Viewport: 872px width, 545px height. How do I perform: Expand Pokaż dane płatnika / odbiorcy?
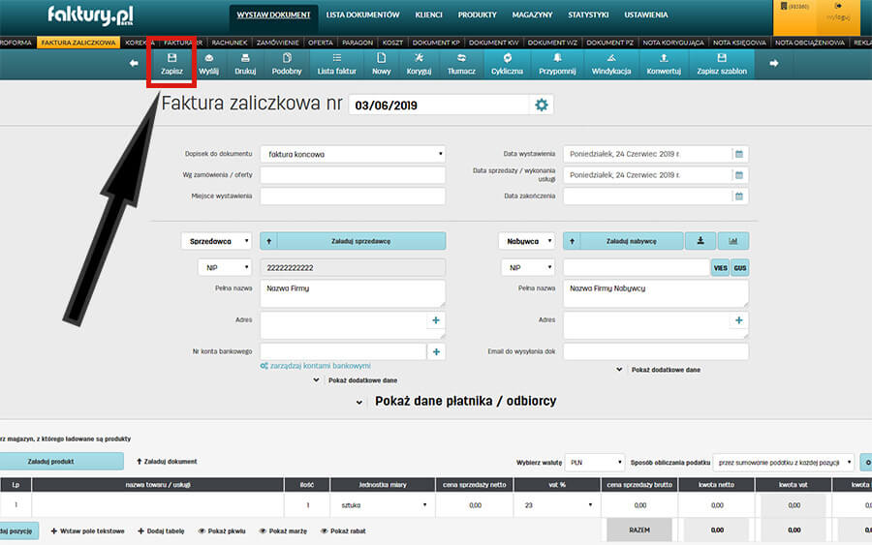click(456, 401)
